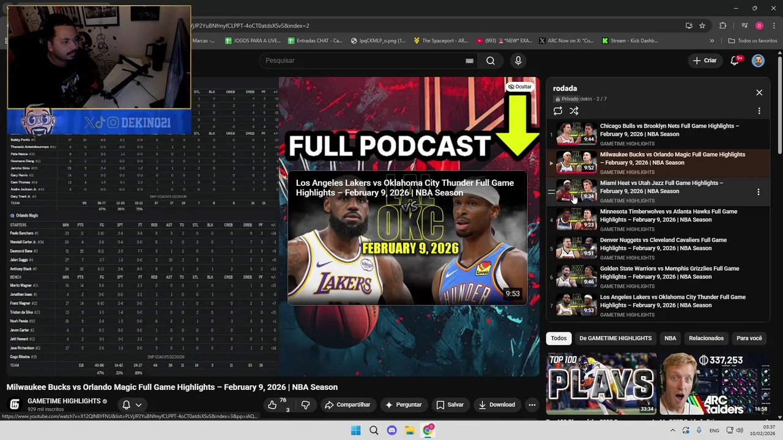Image resolution: width=783 pixels, height=440 pixels.
Task: Open Windows taskbar search
Action: coord(374,430)
